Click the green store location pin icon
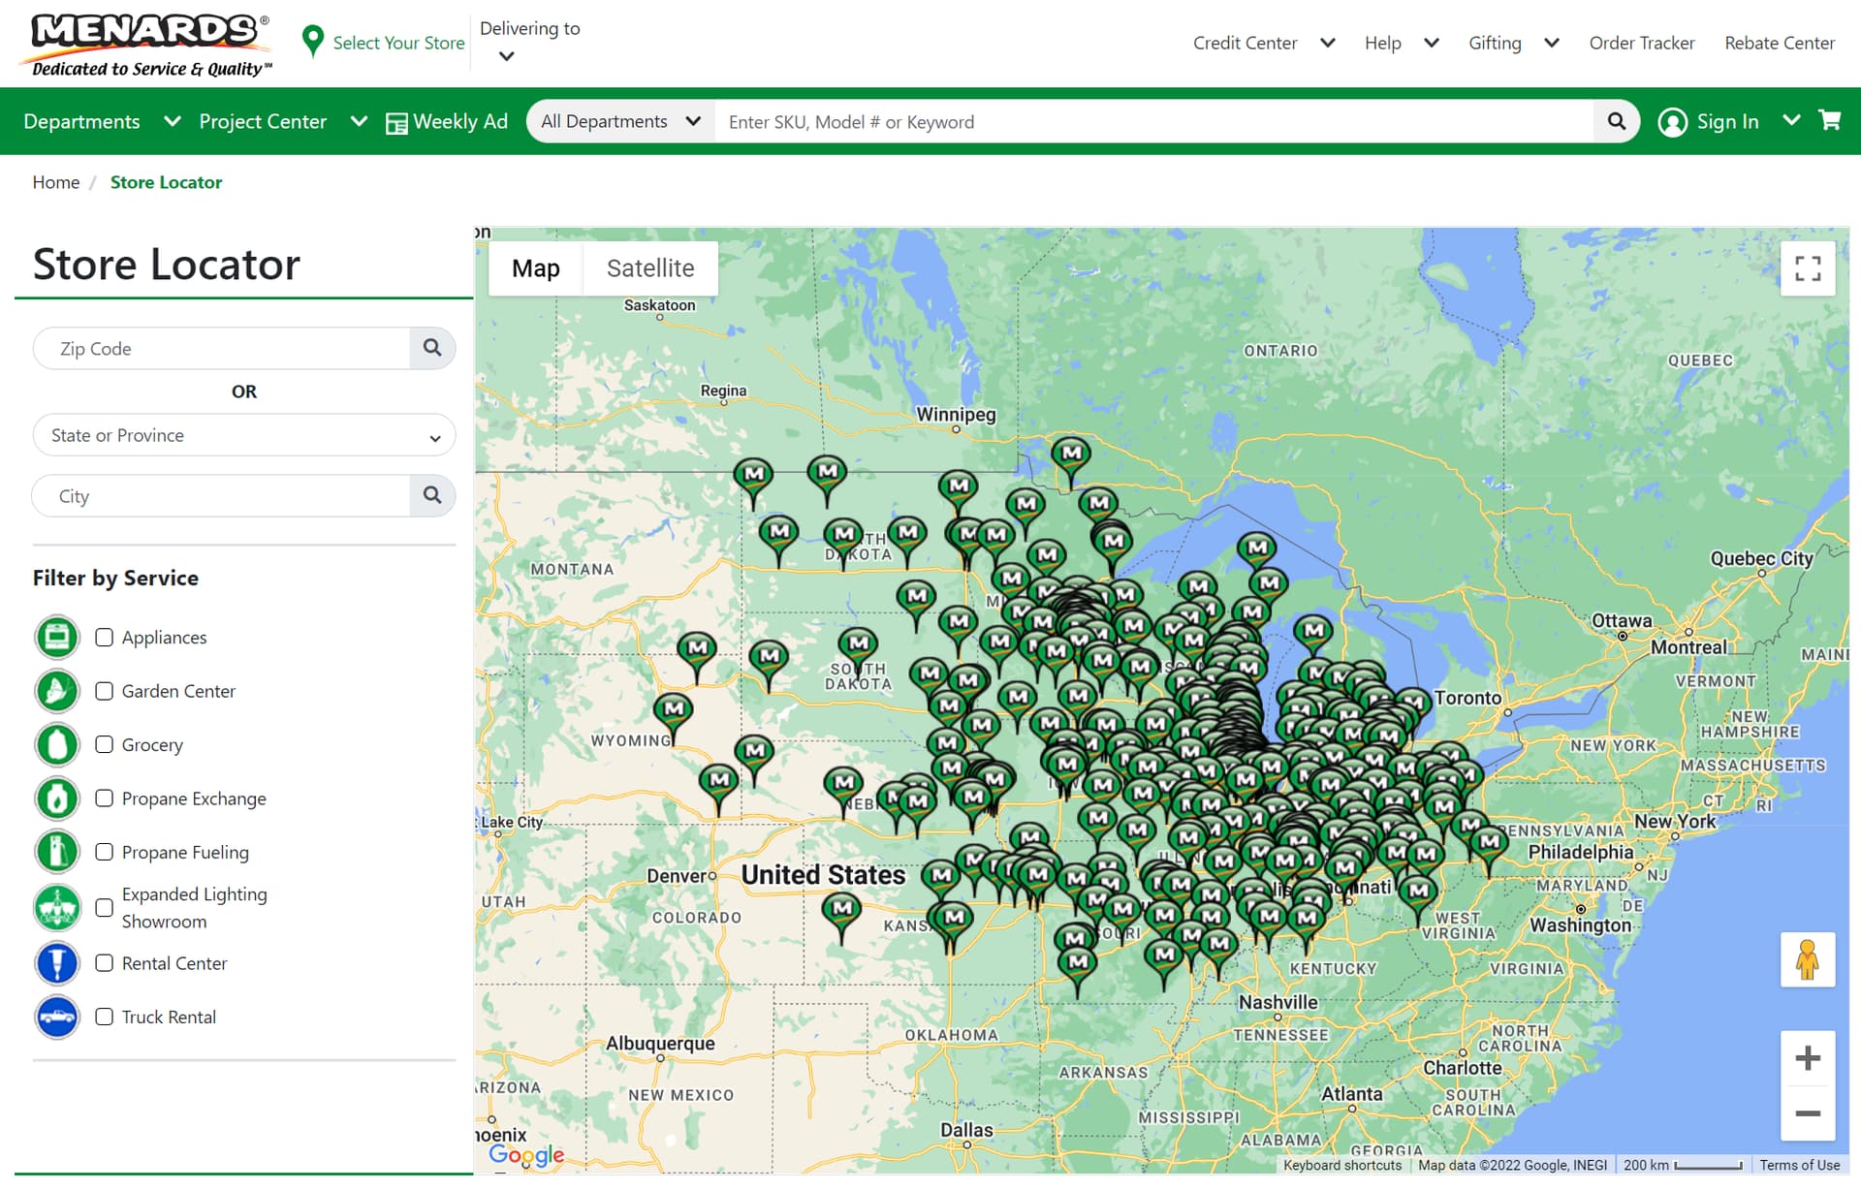Screen dimensions: 1861x1190 click(312, 42)
